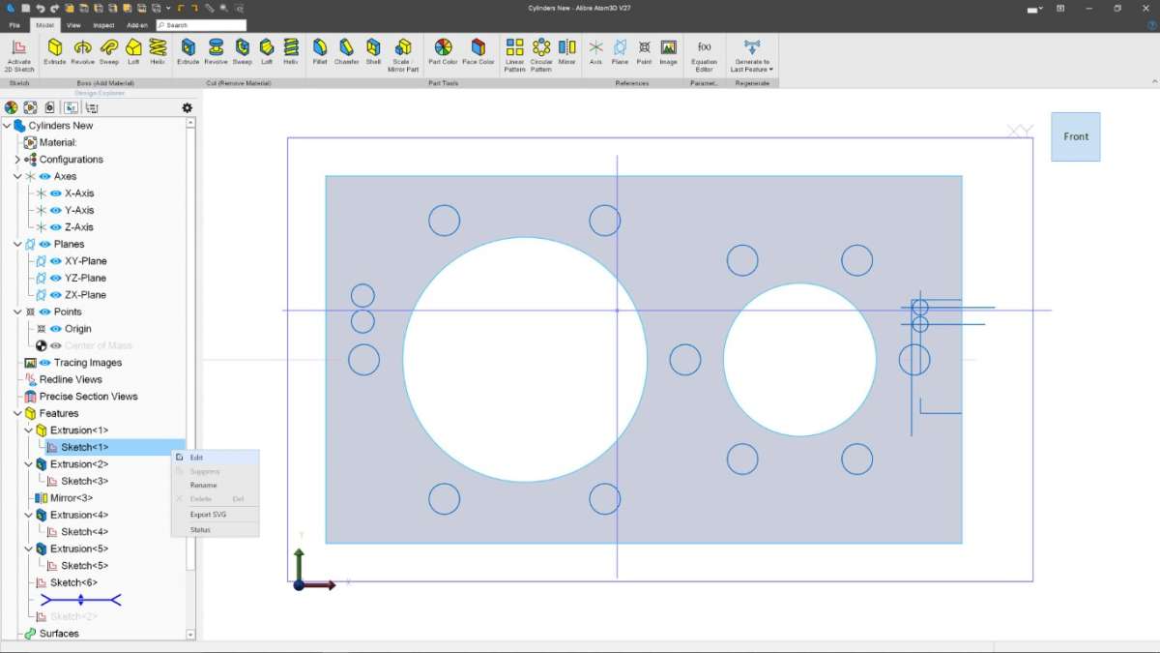
Task: Collapse the Points node
Action: 17,312
